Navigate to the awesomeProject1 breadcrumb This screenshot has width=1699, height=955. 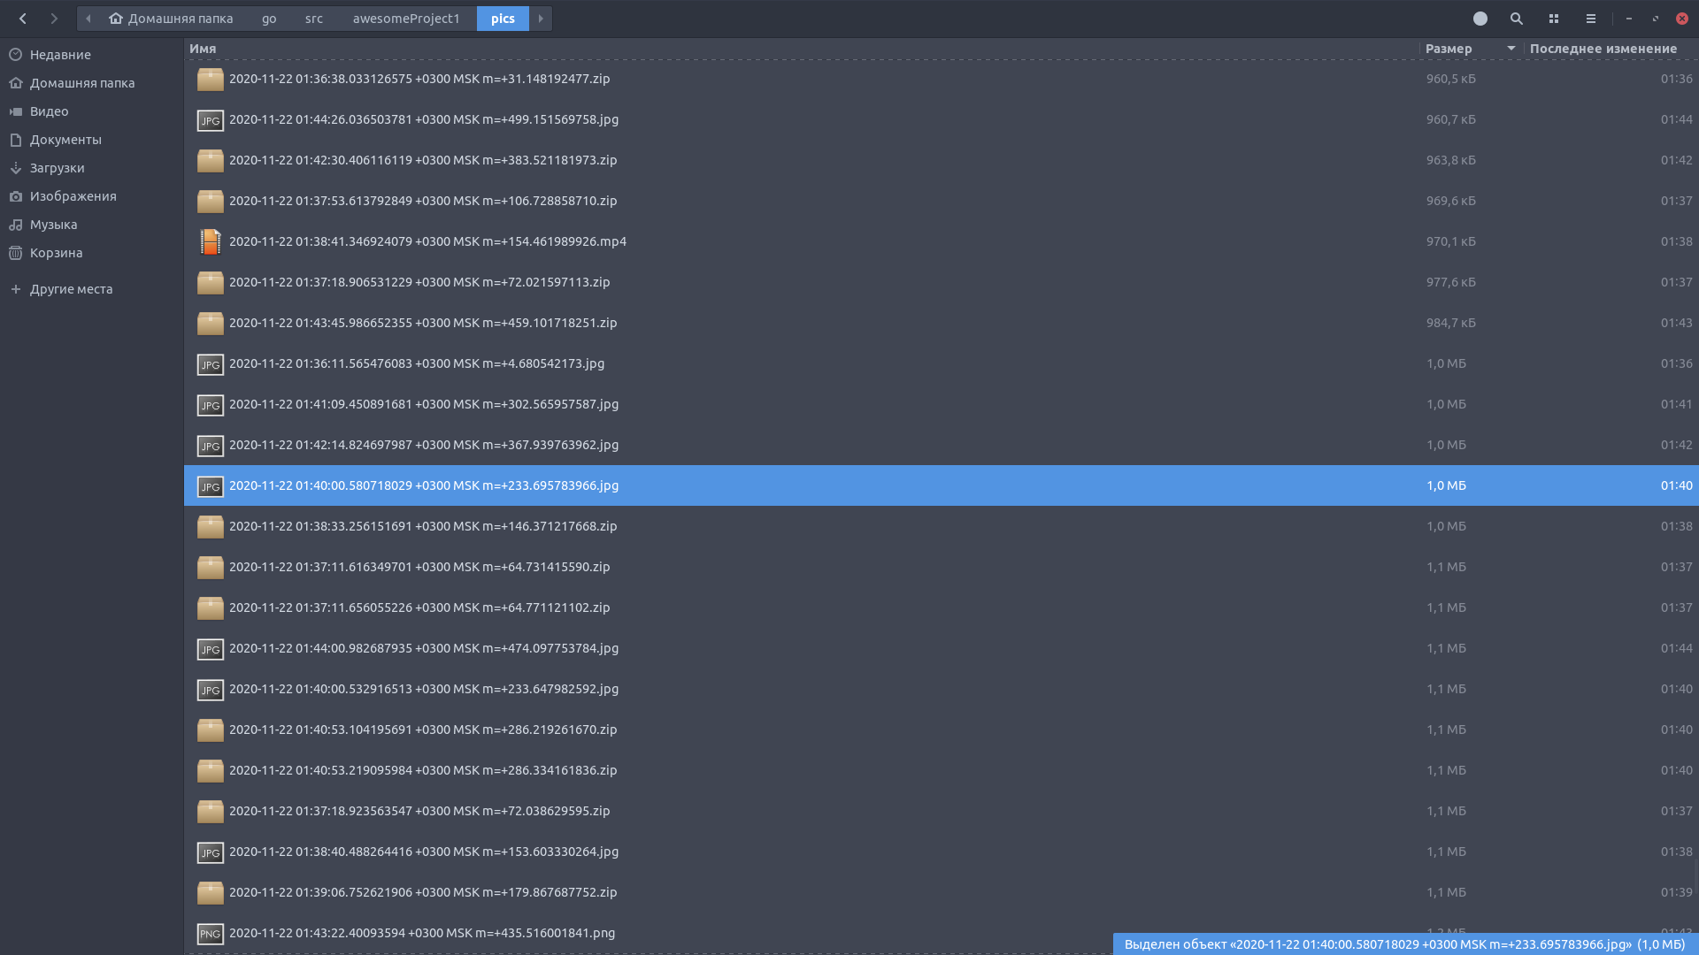coord(405,19)
